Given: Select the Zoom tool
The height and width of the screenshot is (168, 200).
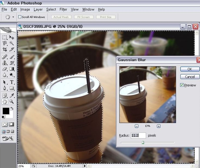Looking at the screenshot, I should pos(12,102).
